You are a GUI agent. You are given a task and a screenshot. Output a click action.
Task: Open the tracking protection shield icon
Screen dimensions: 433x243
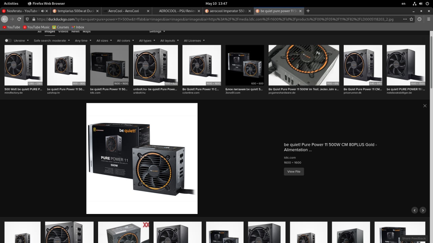(x=27, y=19)
